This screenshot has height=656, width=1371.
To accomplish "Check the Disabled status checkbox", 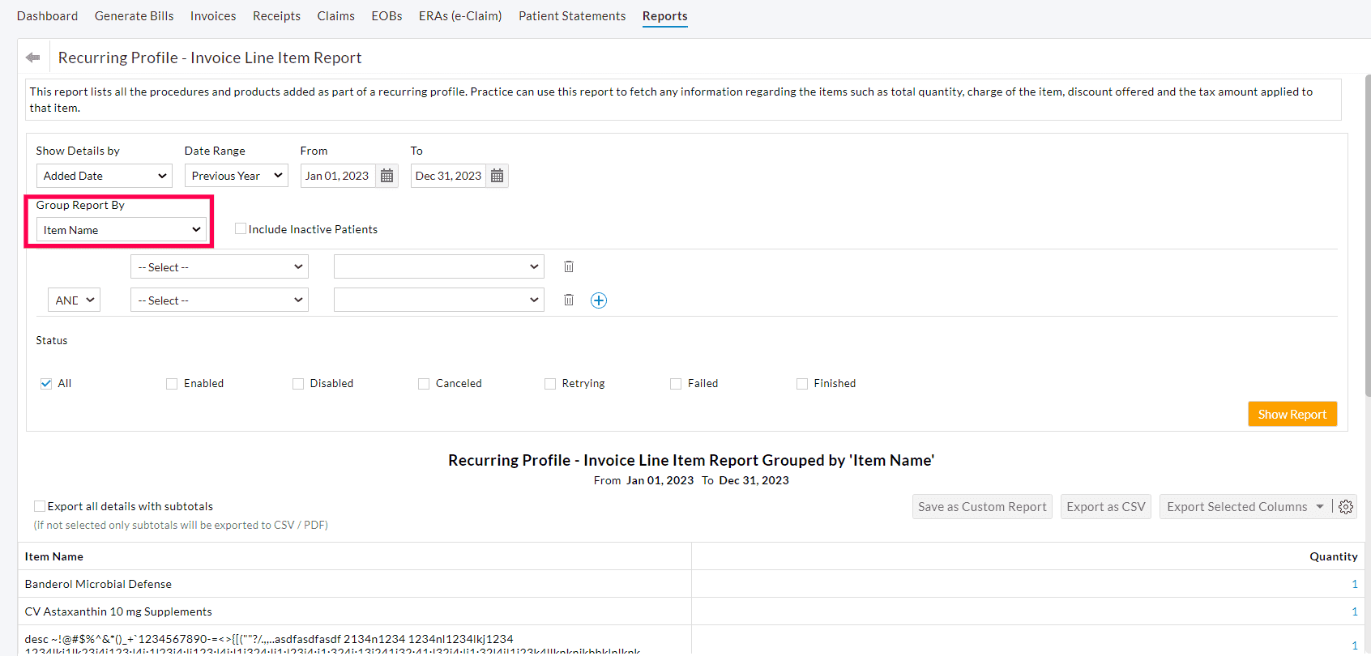I will point(298,384).
